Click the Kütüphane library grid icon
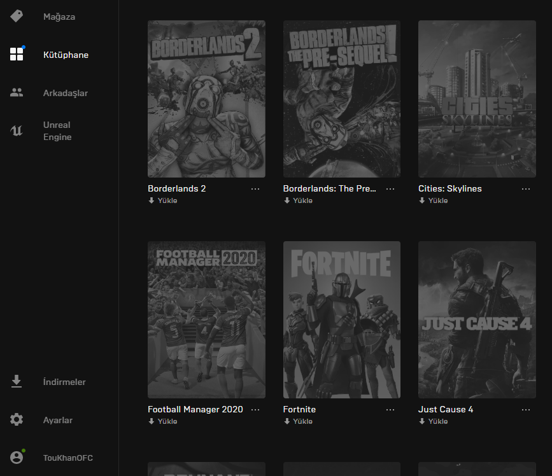Image resolution: width=552 pixels, height=476 pixels. pos(17,54)
